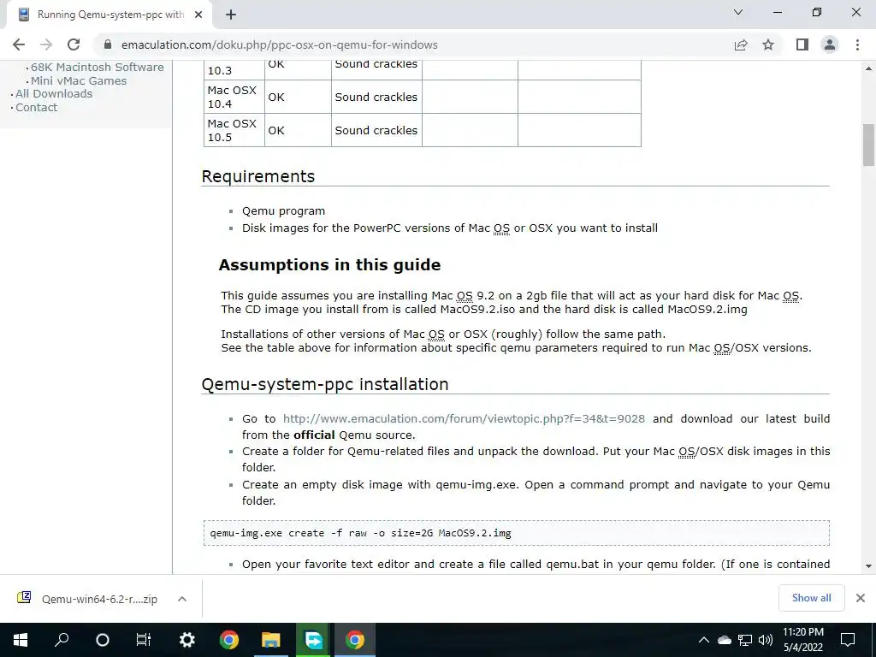Click the scrollbar down arrow
The width and height of the screenshot is (876, 657).
[x=868, y=566]
